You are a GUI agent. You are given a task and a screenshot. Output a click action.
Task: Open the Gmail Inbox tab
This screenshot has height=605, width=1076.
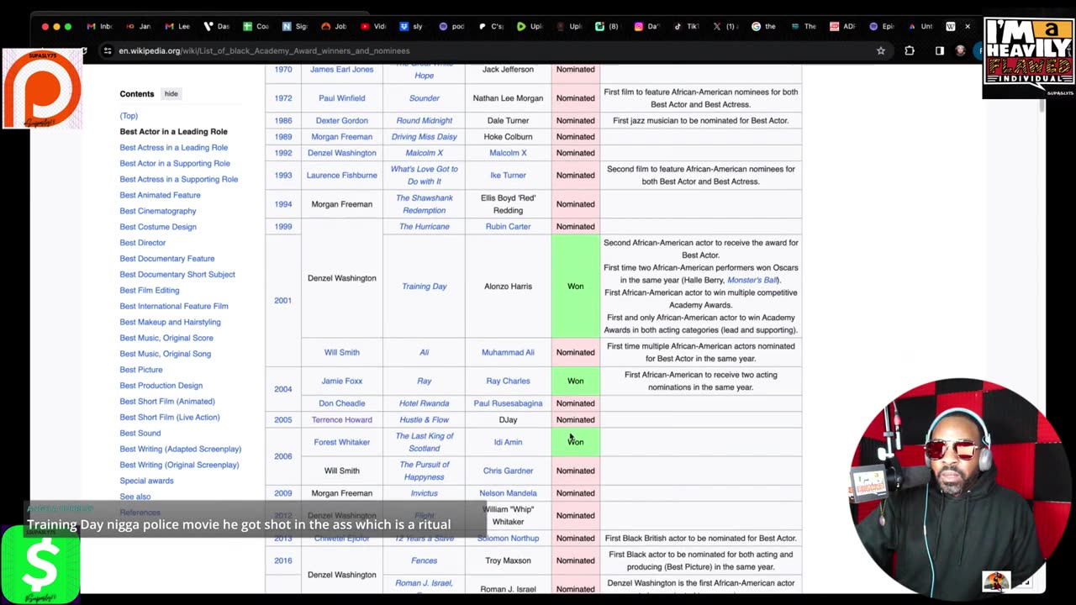99,26
